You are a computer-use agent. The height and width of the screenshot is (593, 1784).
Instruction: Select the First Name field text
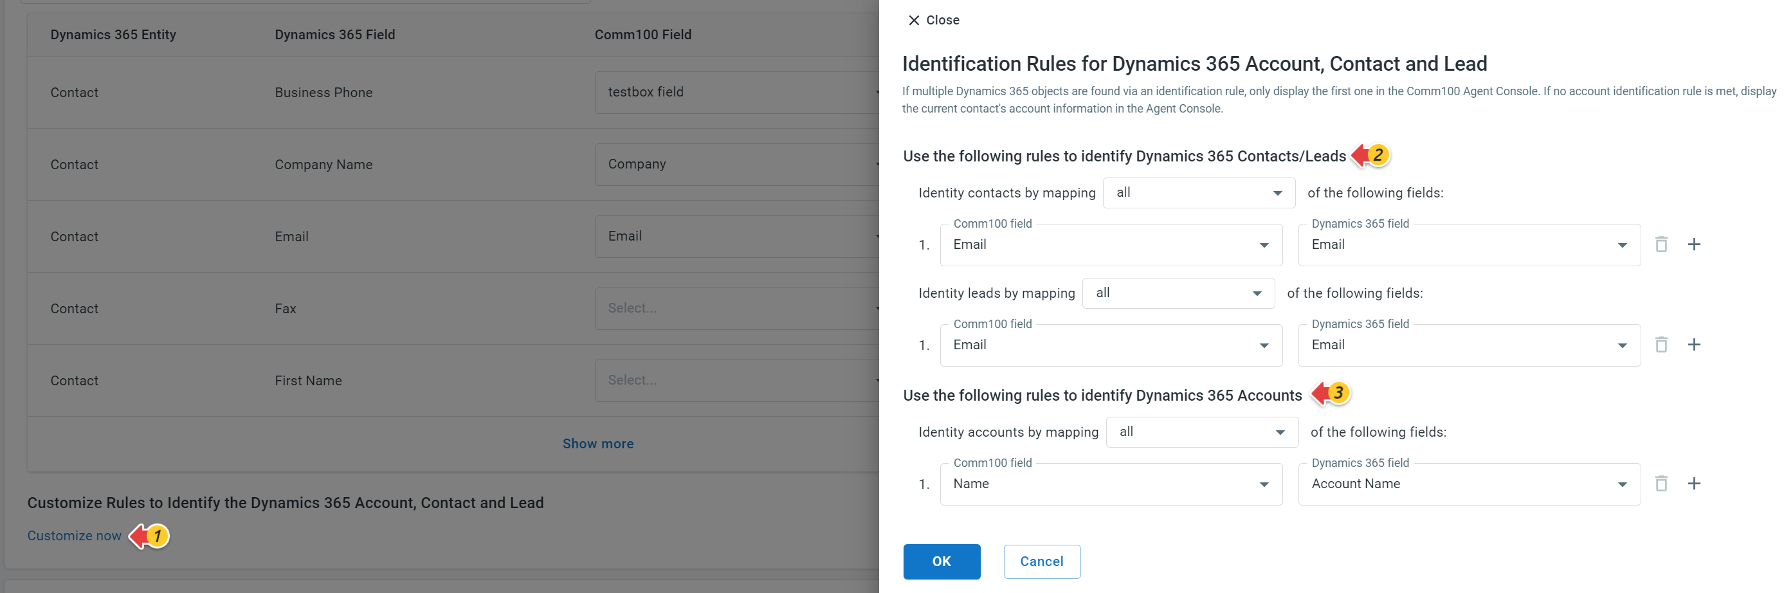click(x=308, y=381)
